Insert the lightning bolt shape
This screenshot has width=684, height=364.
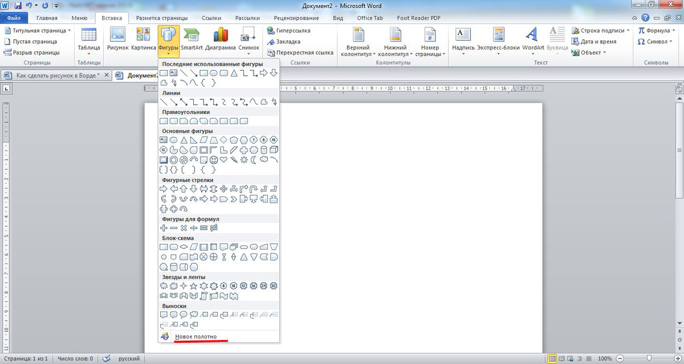(234, 160)
